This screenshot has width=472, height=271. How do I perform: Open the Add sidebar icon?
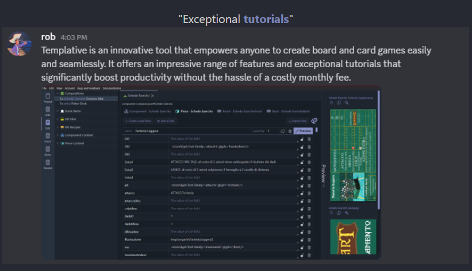click(48, 111)
